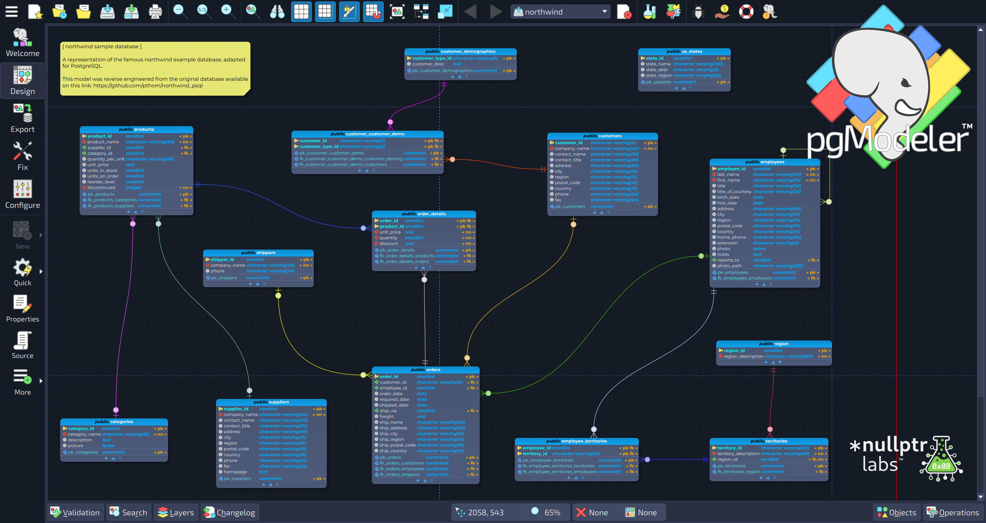Open the Properties action
The height and width of the screenshot is (523, 986).
point(23,309)
